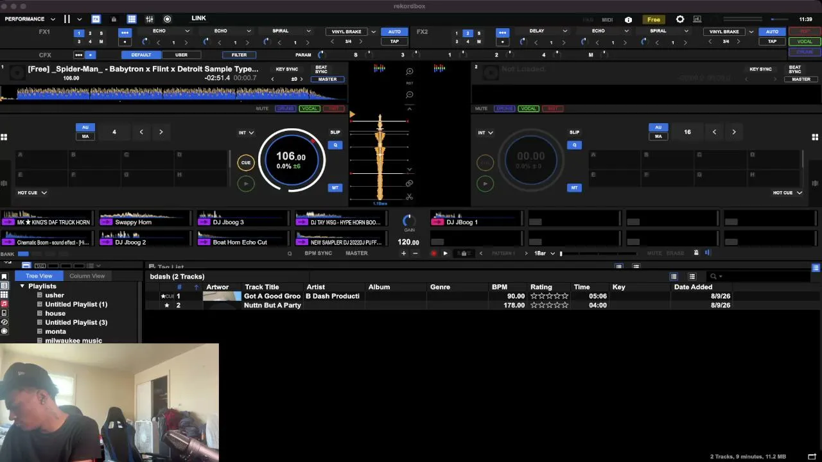Screen dimensions: 822x462
Task: Click the sampler volume slider
Action: tap(600, 253)
